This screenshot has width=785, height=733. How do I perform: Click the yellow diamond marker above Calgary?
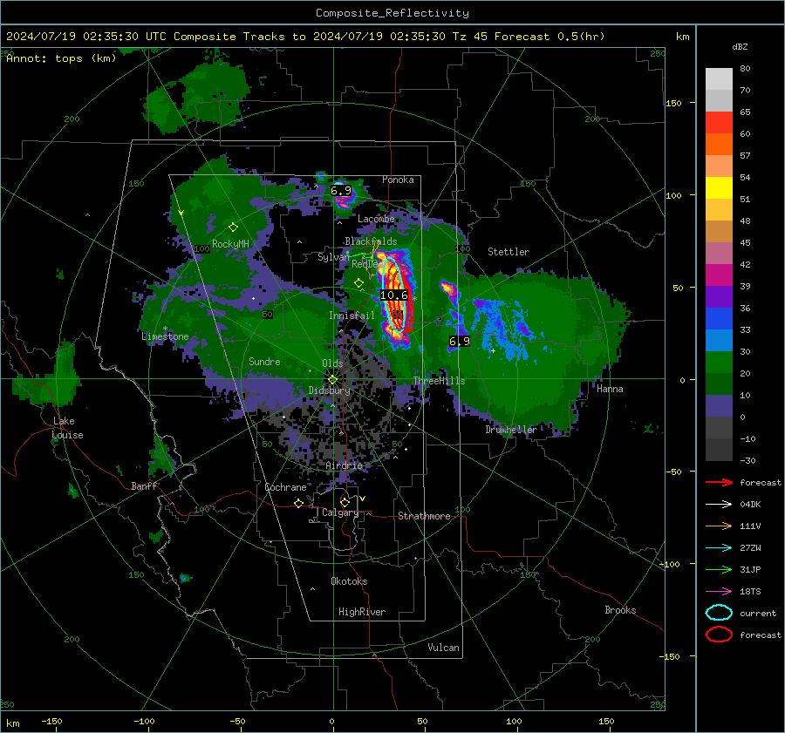click(x=345, y=502)
